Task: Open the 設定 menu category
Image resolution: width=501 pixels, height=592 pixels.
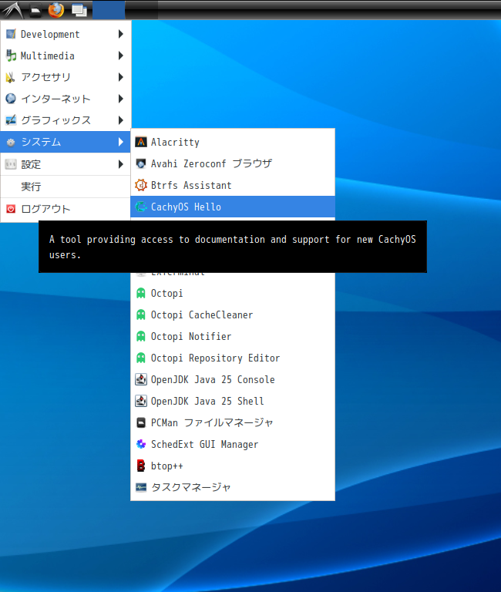Action: 66,164
